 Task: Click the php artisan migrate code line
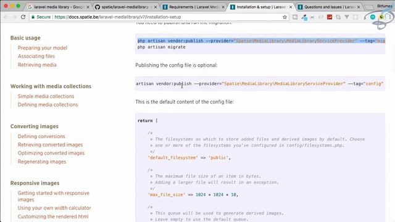tap(162, 47)
